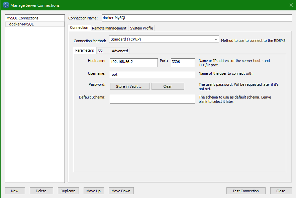This screenshot has width=296, height=198.
Task: Close the Manage Server Connections dialog with X
Action: [x=291, y=5]
